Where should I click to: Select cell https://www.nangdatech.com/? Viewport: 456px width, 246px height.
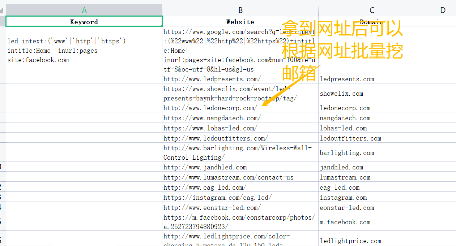point(240,117)
